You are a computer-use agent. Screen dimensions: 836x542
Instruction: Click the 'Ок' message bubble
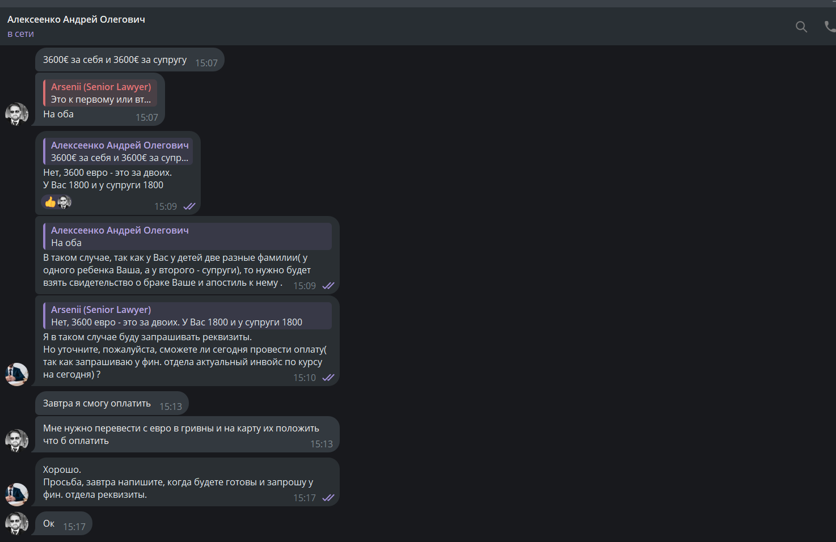click(64, 523)
